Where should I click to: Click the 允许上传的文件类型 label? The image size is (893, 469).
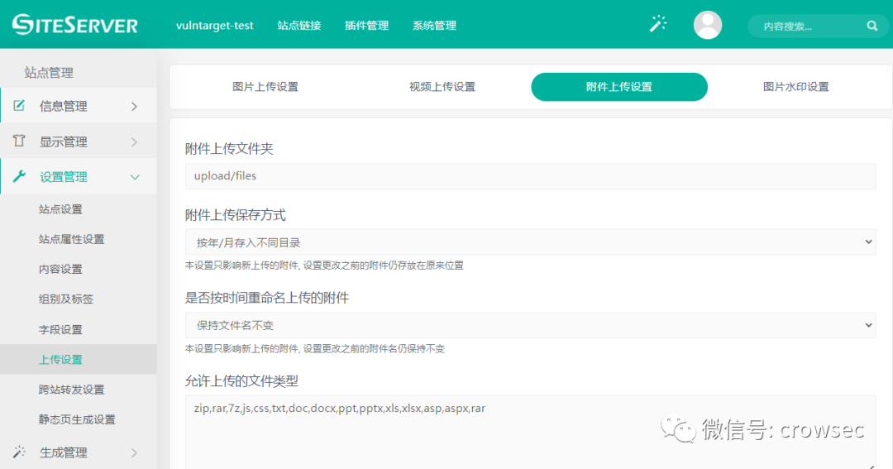click(x=241, y=380)
